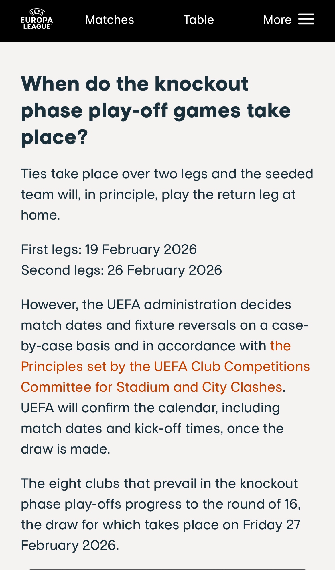This screenshot has width=335, height=570.
Task: Click the '26 February 2026' date
Action: pos(165,270)
